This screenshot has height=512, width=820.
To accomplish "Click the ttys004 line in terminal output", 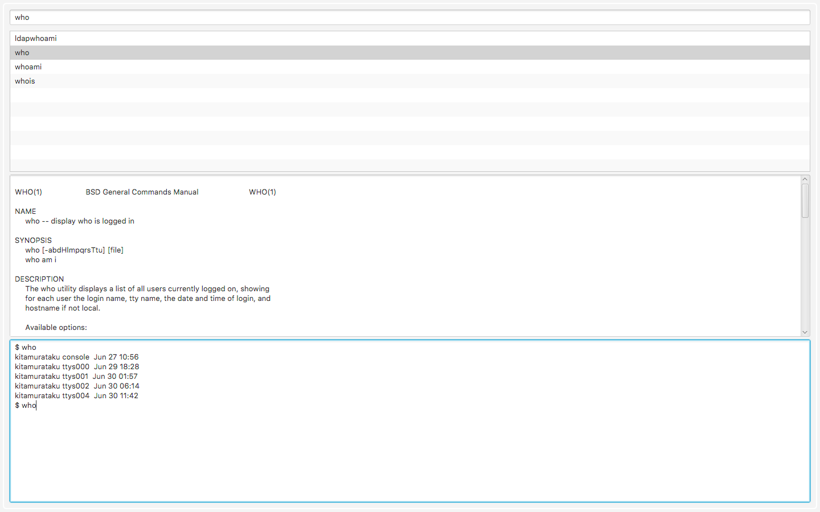I will pos(76,395).
